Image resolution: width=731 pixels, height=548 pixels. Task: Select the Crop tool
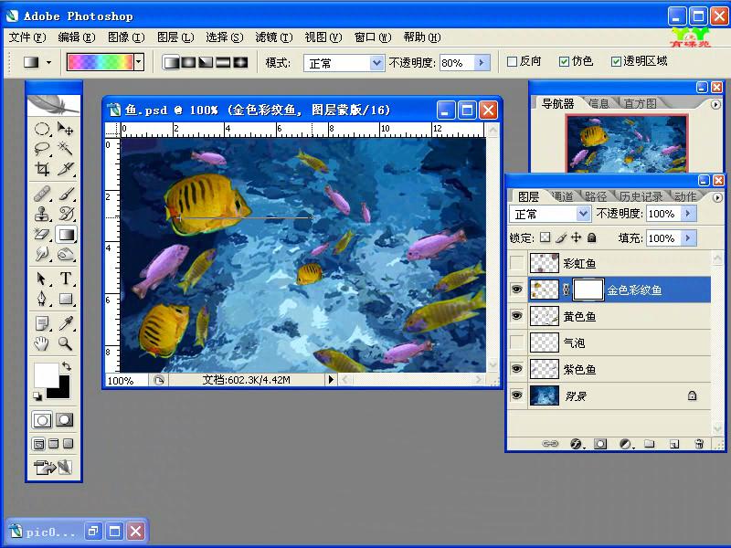(42, 168)
